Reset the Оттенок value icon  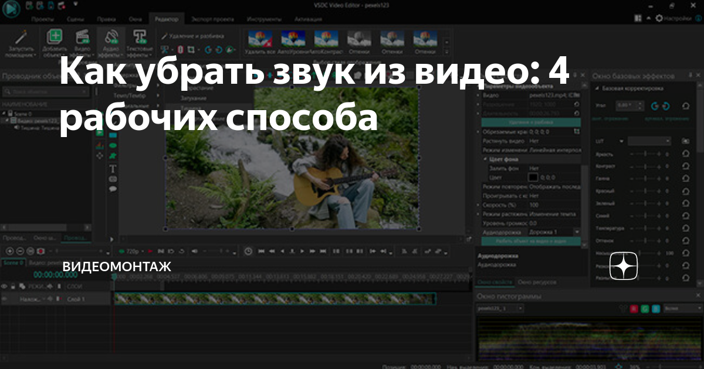(685, 241)
